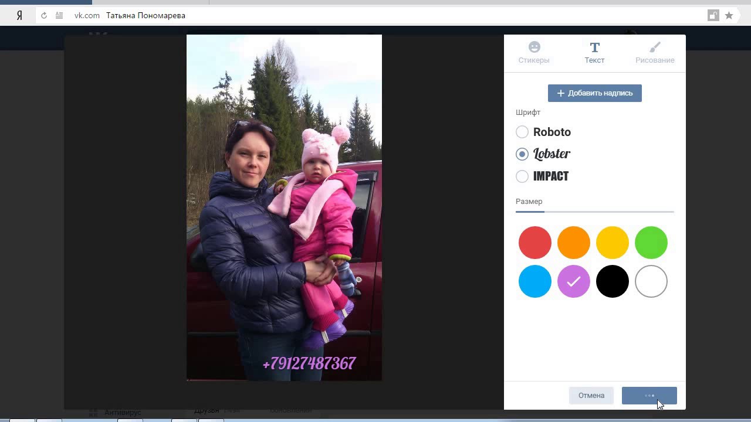This screenshot has height=422, width=751.
Task: Reload the page with the refresh icon
Action: click(44, 16)
